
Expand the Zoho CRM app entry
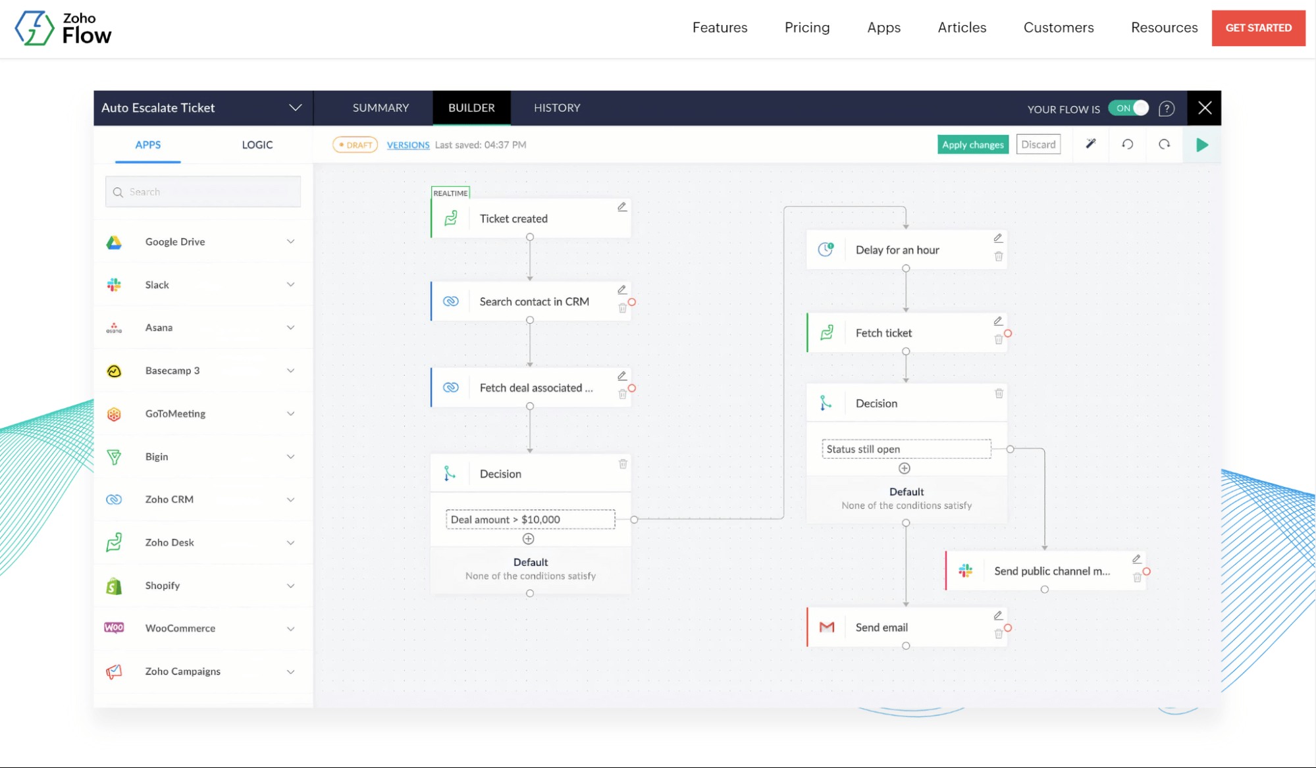point(290,499)
